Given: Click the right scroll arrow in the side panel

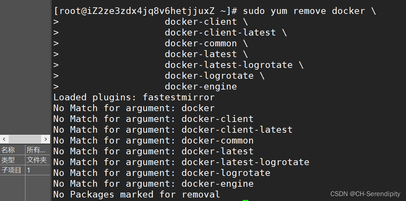Looking at the screenshot, I should [x=46, y=139].
